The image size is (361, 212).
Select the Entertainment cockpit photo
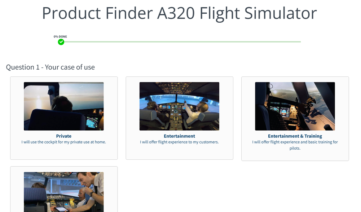(x=179, y=106)
